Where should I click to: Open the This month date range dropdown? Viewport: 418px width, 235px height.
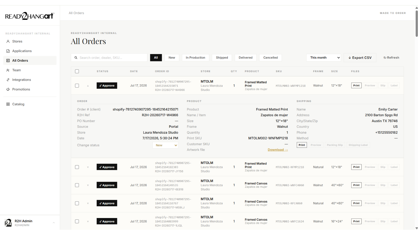[324, 58]
